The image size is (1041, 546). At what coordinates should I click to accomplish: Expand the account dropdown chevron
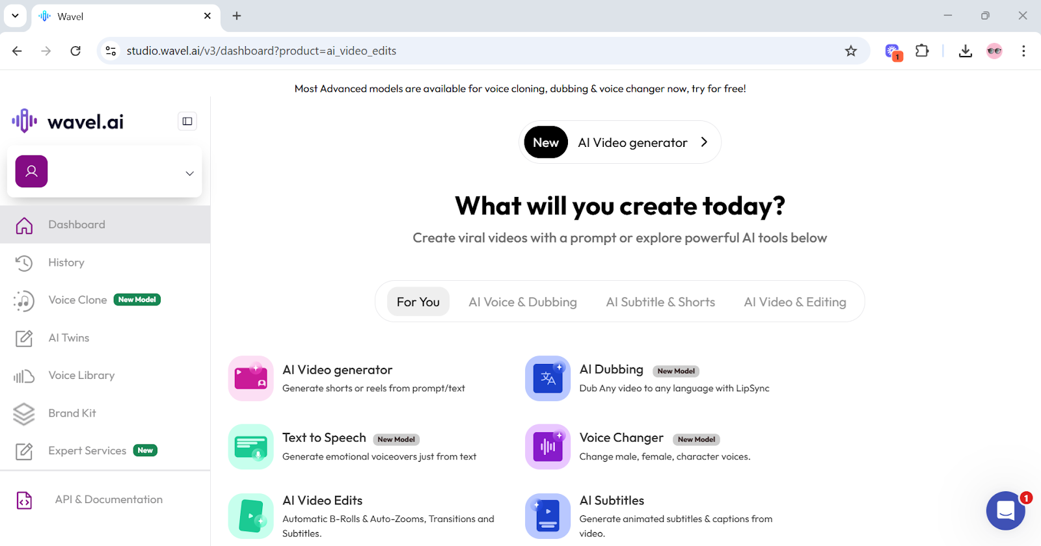point(189,174)
